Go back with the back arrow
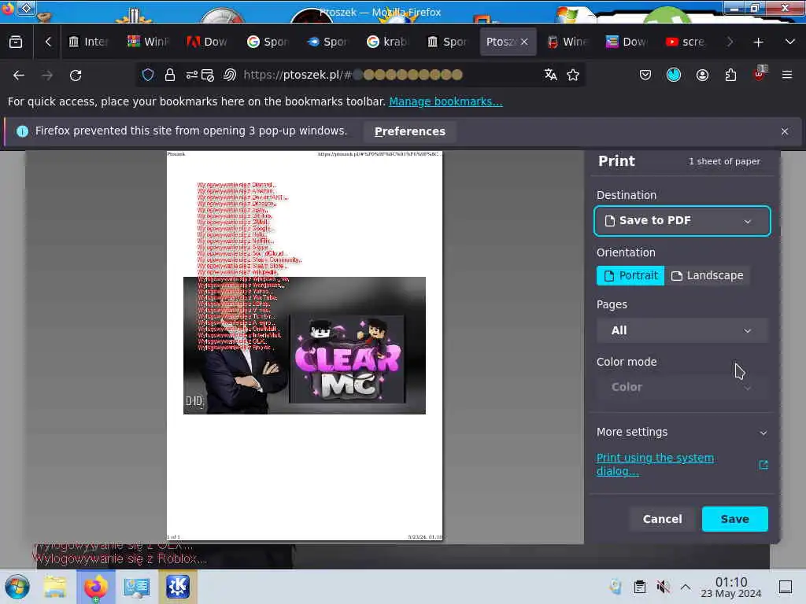 click(19, 75)
